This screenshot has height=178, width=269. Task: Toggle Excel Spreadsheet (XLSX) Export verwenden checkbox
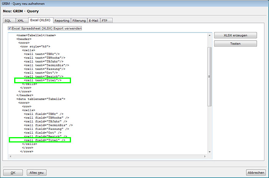click(x=10, y=28)
